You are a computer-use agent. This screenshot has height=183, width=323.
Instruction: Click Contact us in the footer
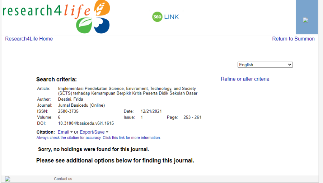tap(63, 179)
